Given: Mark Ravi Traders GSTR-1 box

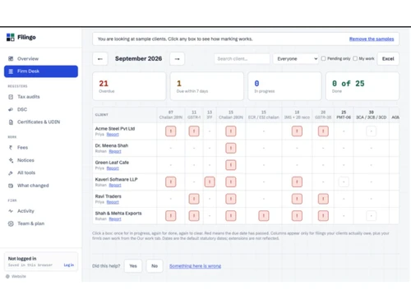Looking at the screenshot, I should tap(194, 199).
